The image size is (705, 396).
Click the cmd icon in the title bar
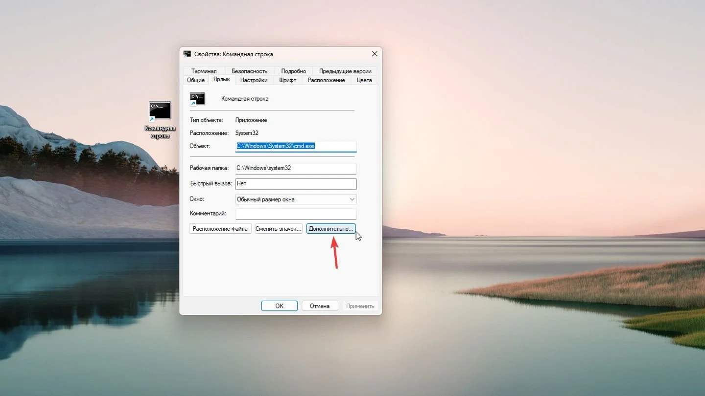tap(187, 54)
